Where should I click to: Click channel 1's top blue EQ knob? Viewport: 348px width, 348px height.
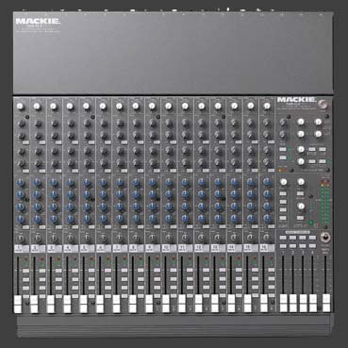click(x=21, y=182)
